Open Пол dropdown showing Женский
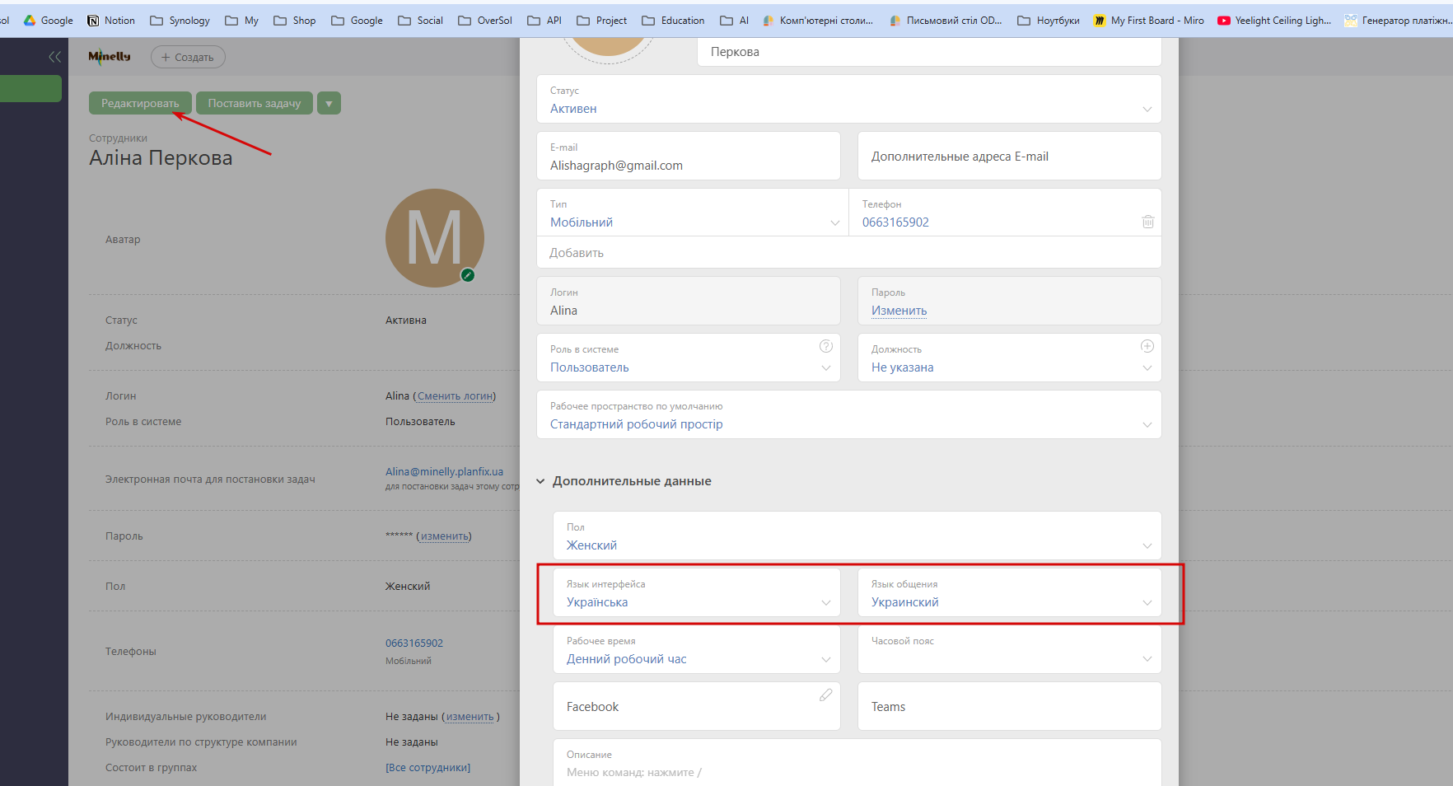This screenshot has height=786, width=1453. click(x=857, y=536)
